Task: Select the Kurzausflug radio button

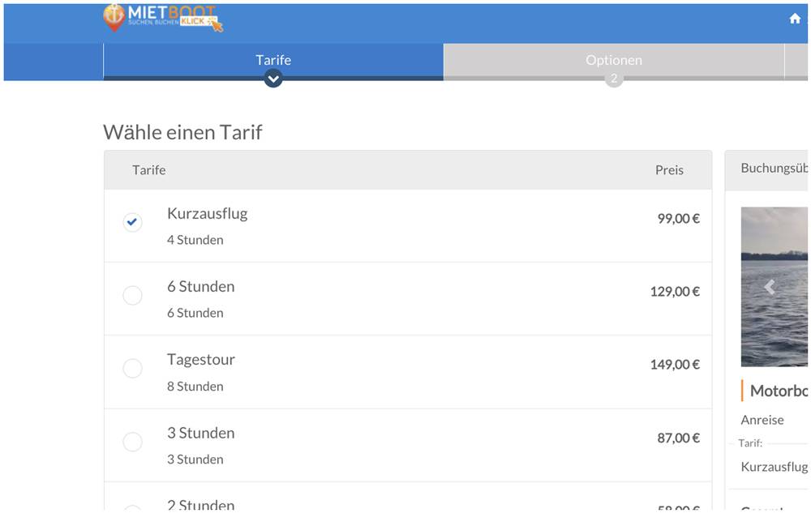Action: 132,222
